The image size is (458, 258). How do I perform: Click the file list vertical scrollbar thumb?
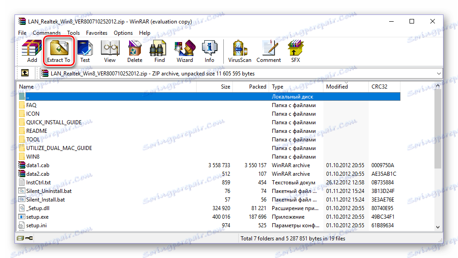[438, 129]
